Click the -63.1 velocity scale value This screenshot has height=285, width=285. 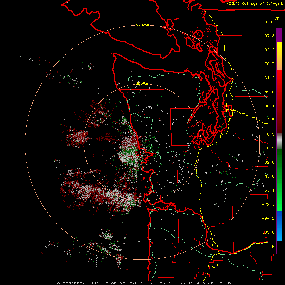click(268, 190)
